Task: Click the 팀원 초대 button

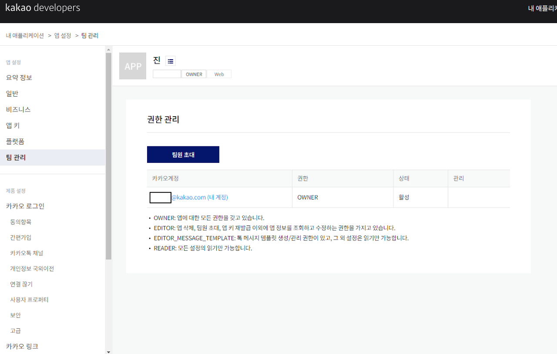Action: click(x=183, y=155)
